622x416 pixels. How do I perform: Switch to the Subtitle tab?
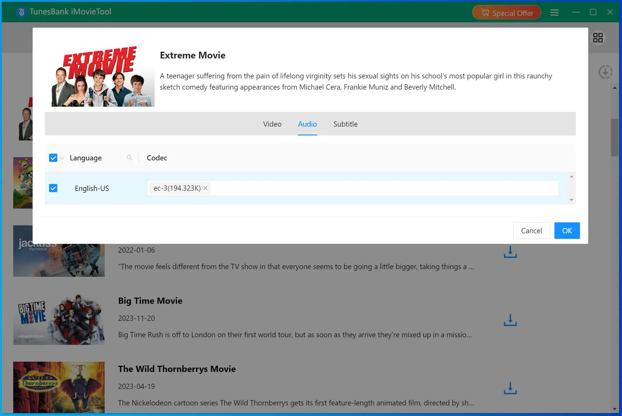pos(345,124)
